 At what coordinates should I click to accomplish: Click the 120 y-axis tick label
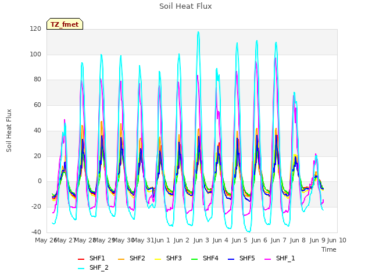[35, 28]
